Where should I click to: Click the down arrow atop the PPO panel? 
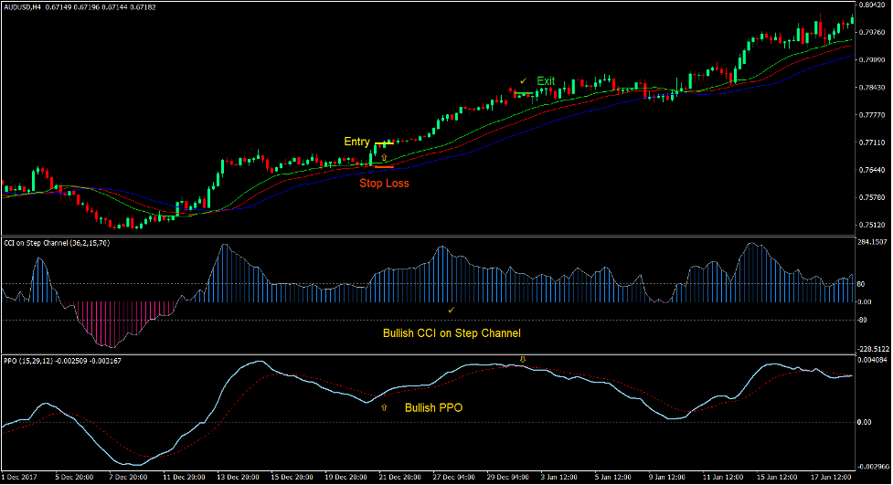click(523, 360)
